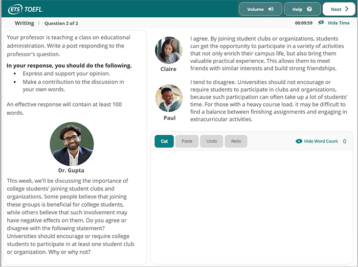Toggle the Hide Word Count label
Screen dimensions: 358x267
321,141
